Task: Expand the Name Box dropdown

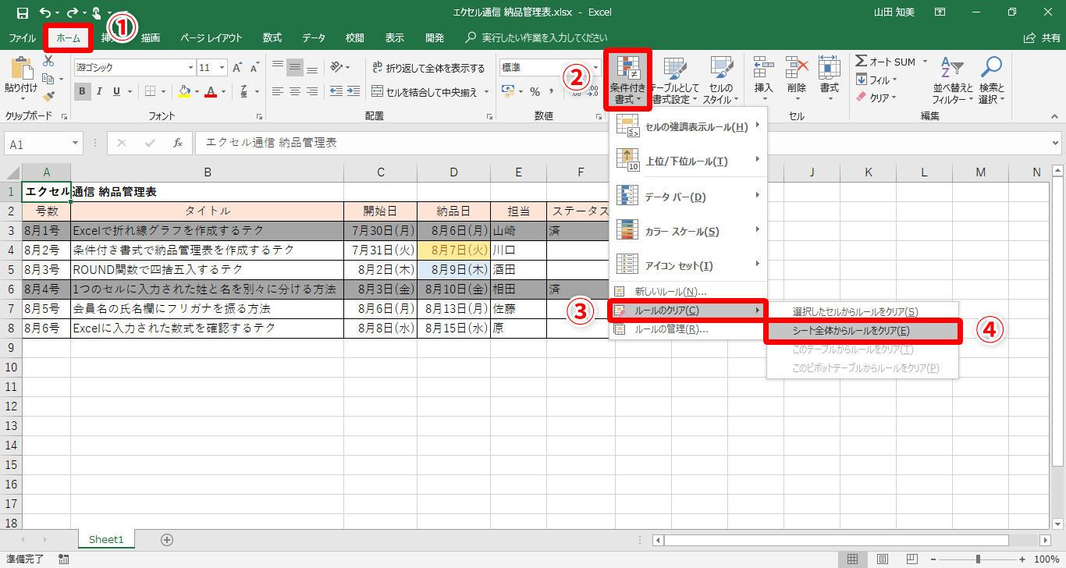Action: 76,144
